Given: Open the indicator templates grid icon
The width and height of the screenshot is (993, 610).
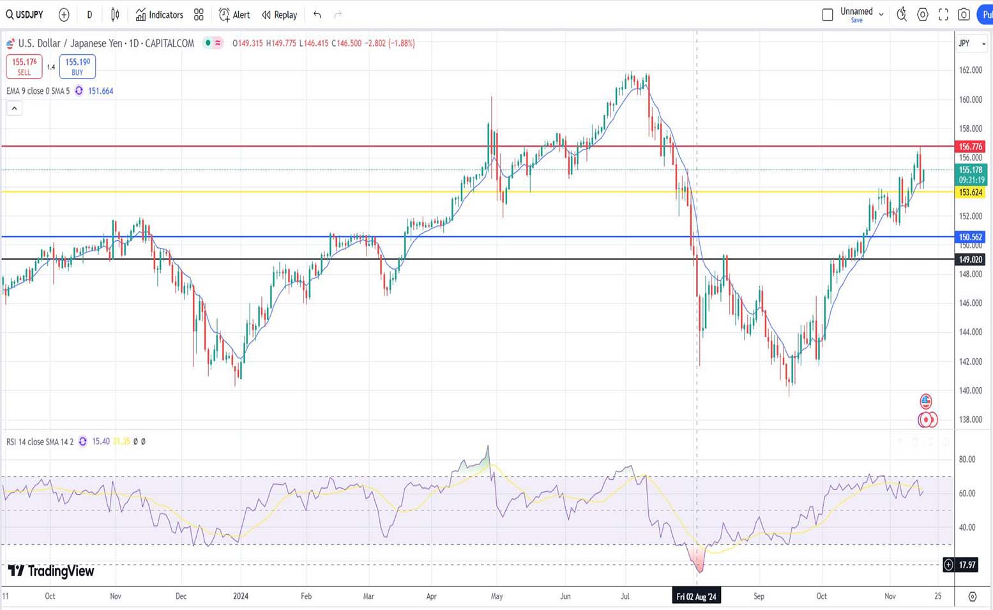Looking at the screenshot, I should click(199, 15).
